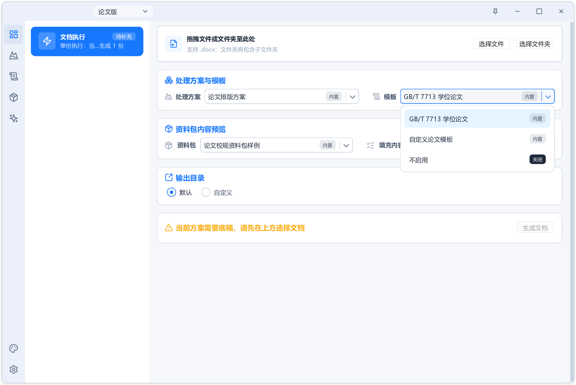Image resolution: width=576 pixels, height=385 pixels.
Task: Click the 内置 tag on 自定义论文模板
Action: click(x=537, y=139)
